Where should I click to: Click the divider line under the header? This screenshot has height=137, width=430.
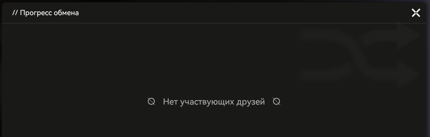click(214, 23)
